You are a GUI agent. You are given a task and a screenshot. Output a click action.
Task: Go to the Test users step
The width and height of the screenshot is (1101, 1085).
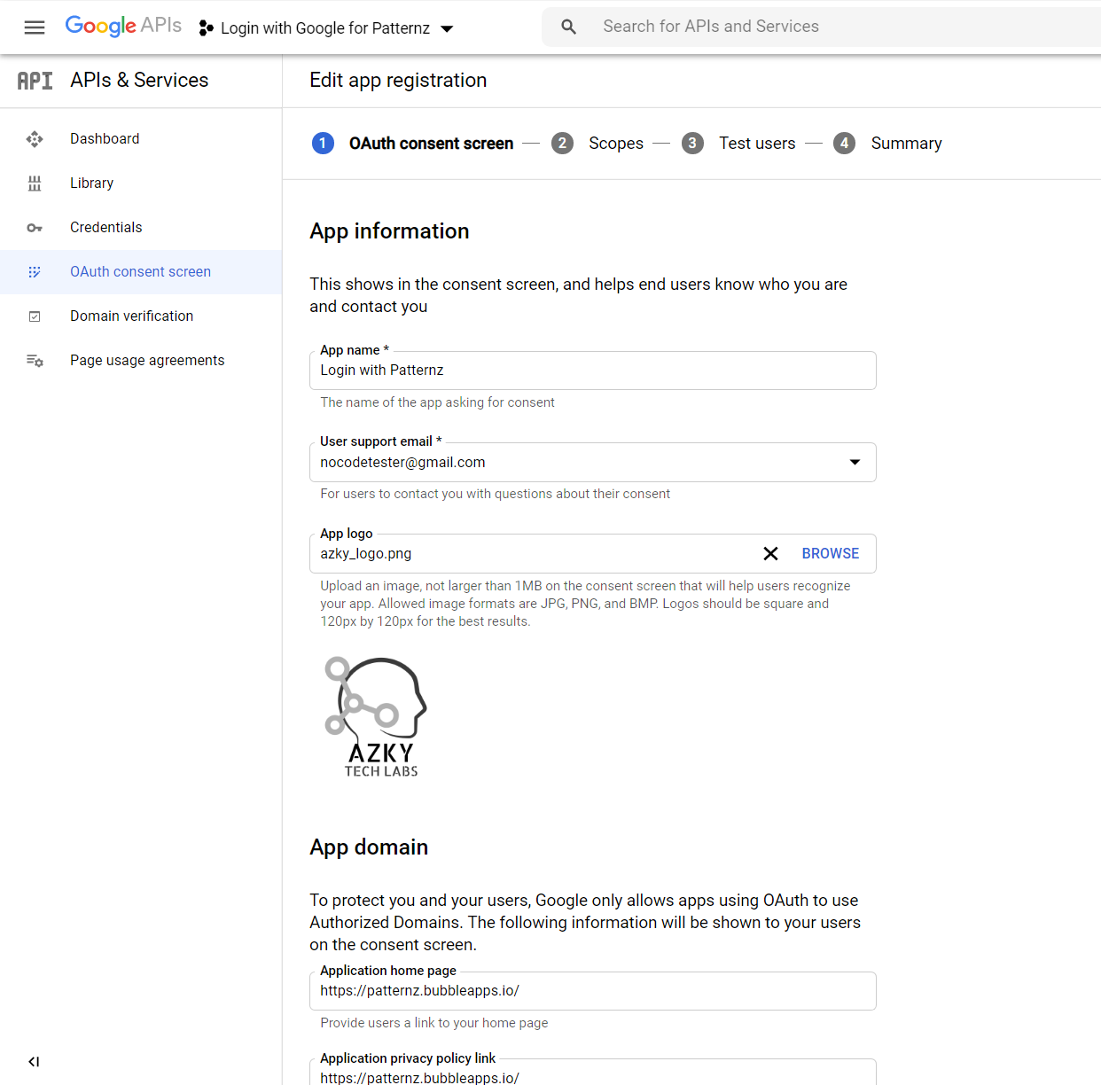click(756, 144)
